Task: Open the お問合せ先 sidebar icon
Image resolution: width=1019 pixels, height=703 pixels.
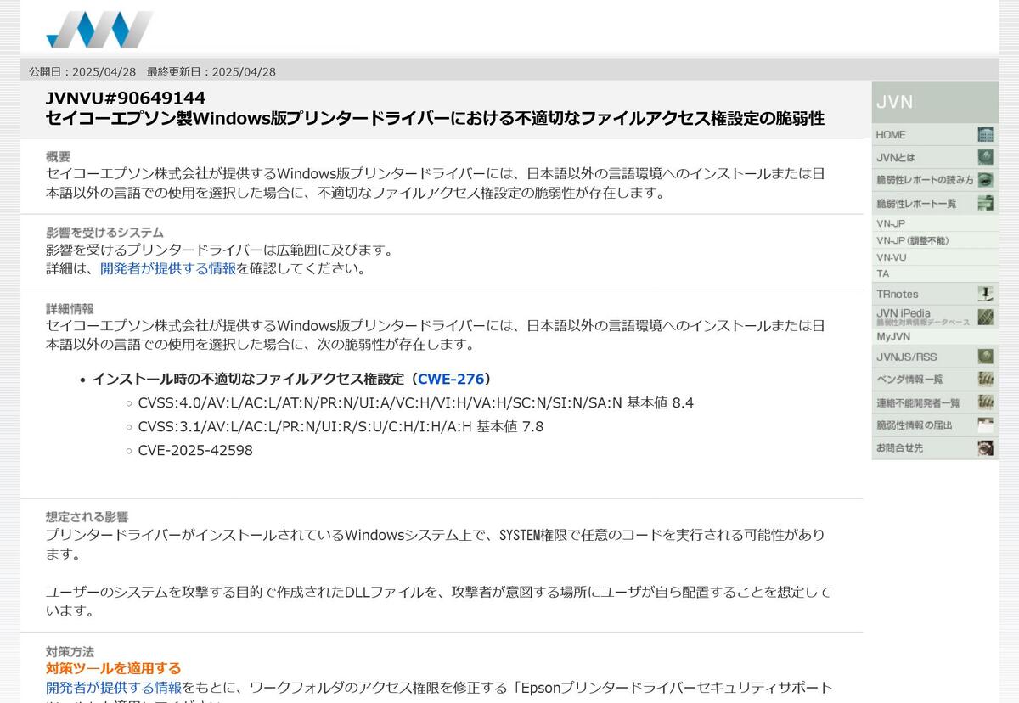Action: coord(985,448)
